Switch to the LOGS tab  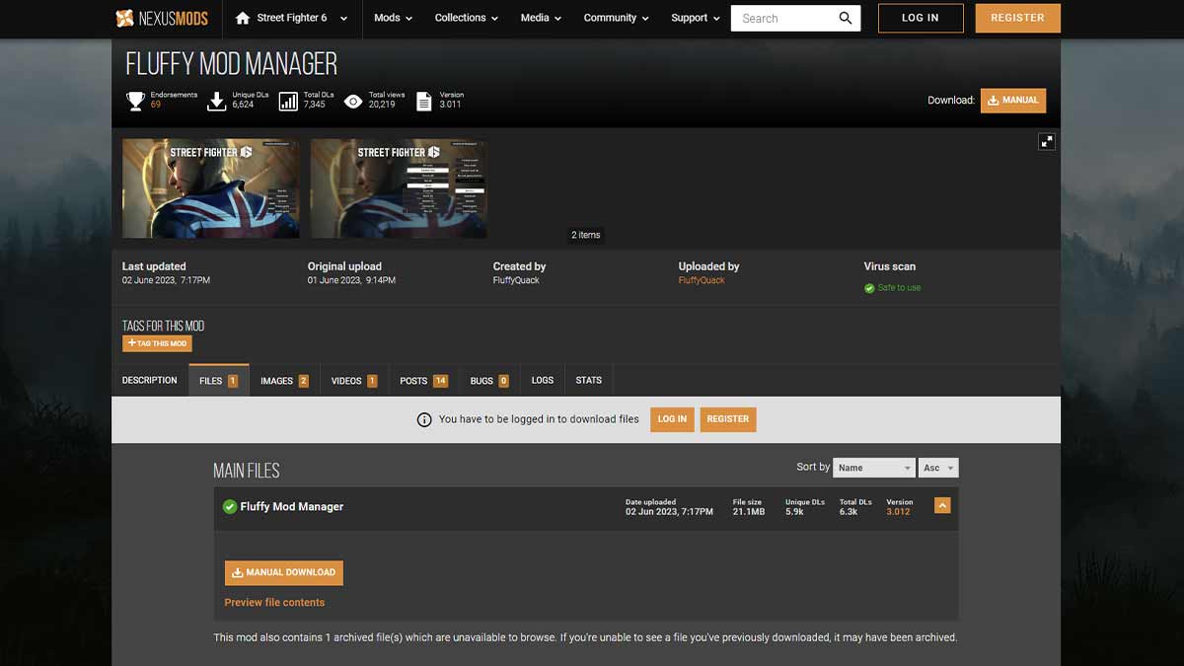(x=543, y=380)
